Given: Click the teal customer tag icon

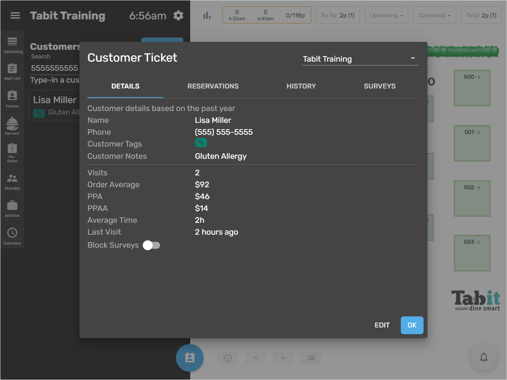Looking at the screenshot, I should (201, 143).
